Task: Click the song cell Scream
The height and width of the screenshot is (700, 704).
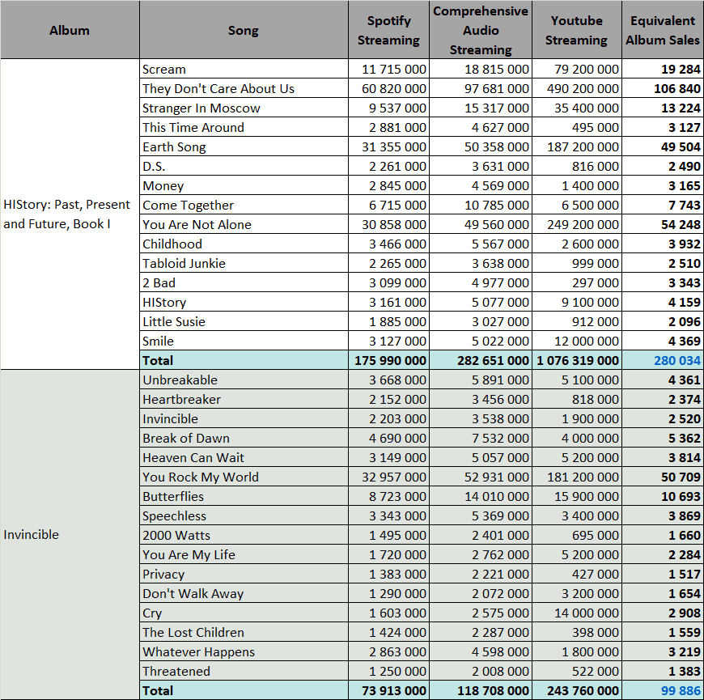Action: click(x=244, y=69)
